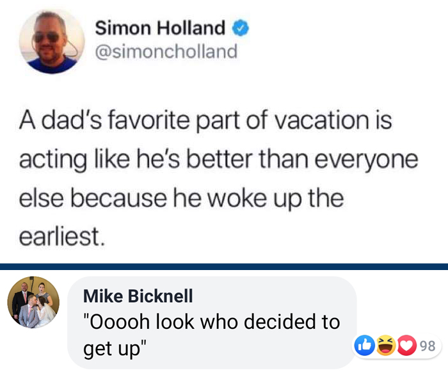
Task: Click the blue verified badge beside Simon Holland
Action: pyautogui.click(x=240, y=28)
